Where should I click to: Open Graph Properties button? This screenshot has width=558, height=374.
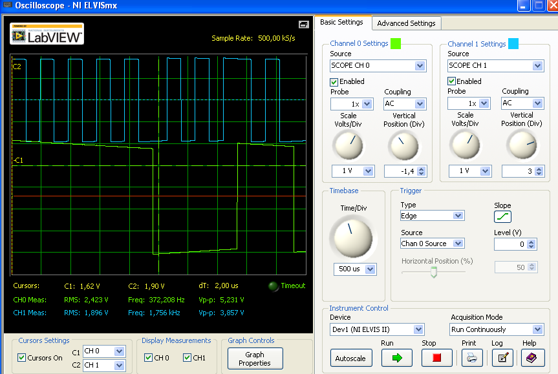[255, 358]
